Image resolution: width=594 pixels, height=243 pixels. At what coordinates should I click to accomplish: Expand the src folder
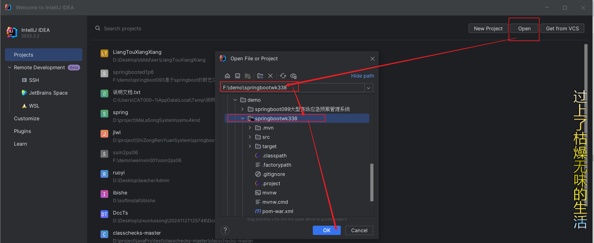250,137
